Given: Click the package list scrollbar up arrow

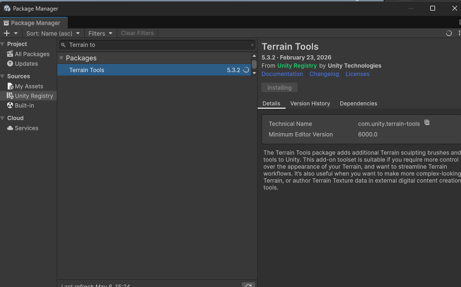Looking at the screenshot, I should pos(254,56).
